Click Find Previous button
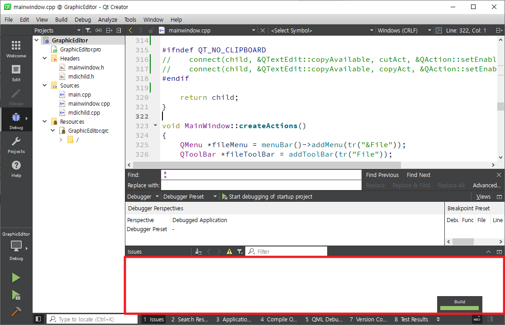The width and height of the screenshot is (505, 325). (x=382, y=175)
